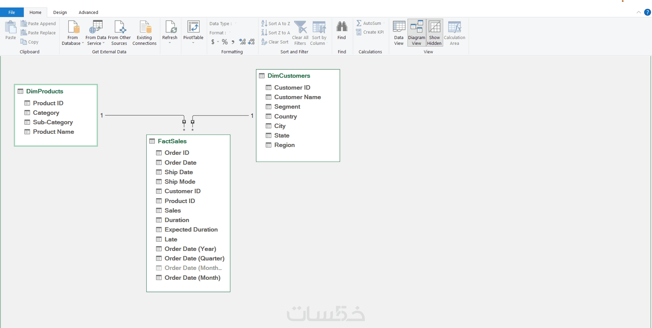Click Sort by Column

point(319,33)
